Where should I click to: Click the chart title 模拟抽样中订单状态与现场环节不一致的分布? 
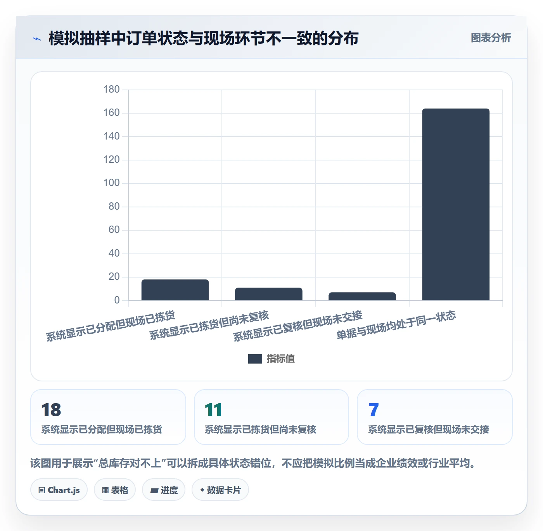tap(204, 38)
